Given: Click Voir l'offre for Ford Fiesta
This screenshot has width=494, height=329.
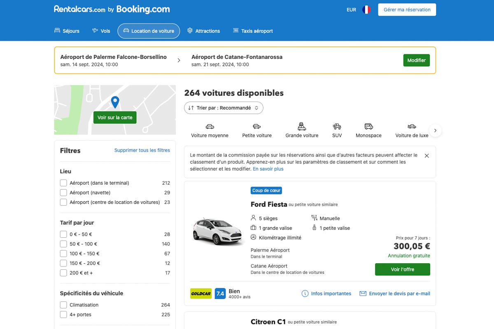Looking at the screenshot, I should pos(403,269).
